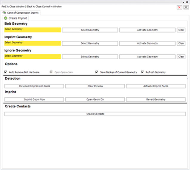Open the panel dropdown arrow at top right
The image size is (190, 170).
coord(184,2)
